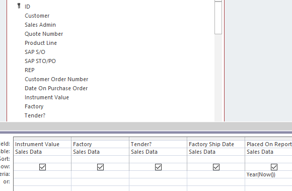Click Sort cell for Placed On Report
Image resolution: width=292 pixels, height=191 pixels.
(x=268, y=159)
